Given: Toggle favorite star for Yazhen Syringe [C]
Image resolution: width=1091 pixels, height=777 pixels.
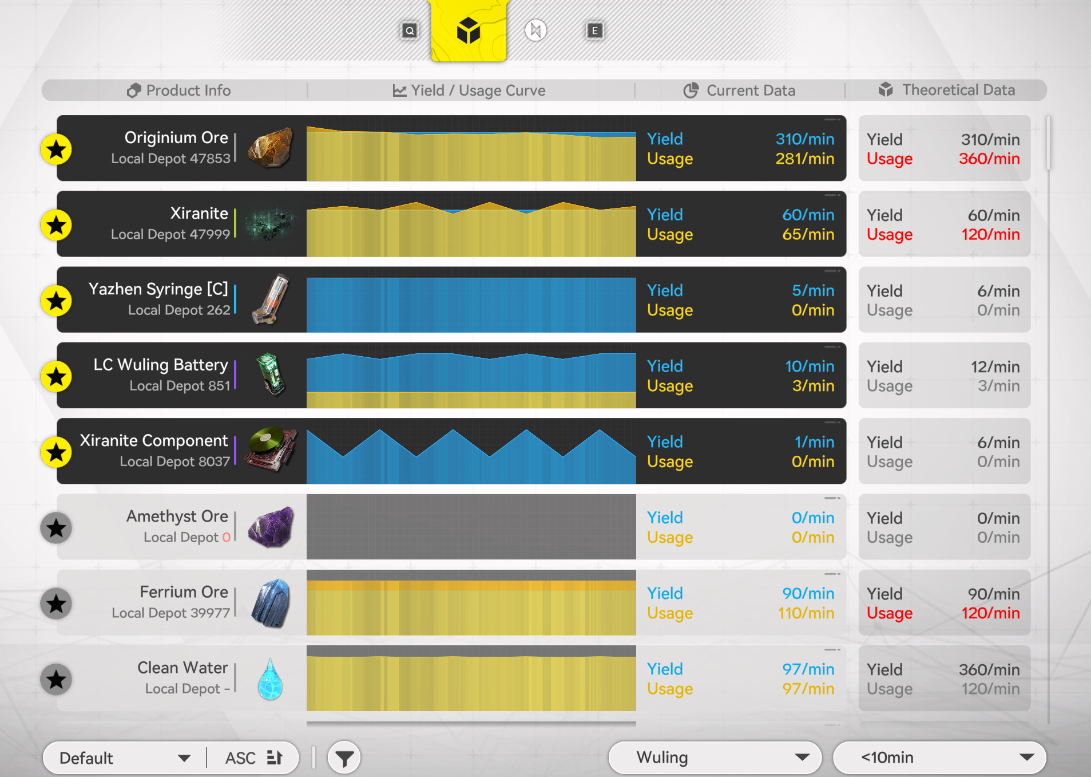Looking at the screenshot, I should click(x=56, y=301).
